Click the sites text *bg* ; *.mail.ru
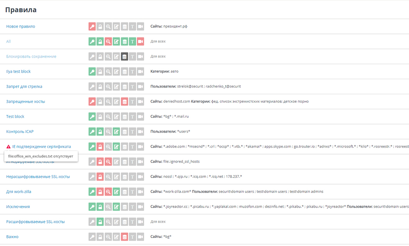The width and height of the screenshot is (409, 246). tap(176, 116)
